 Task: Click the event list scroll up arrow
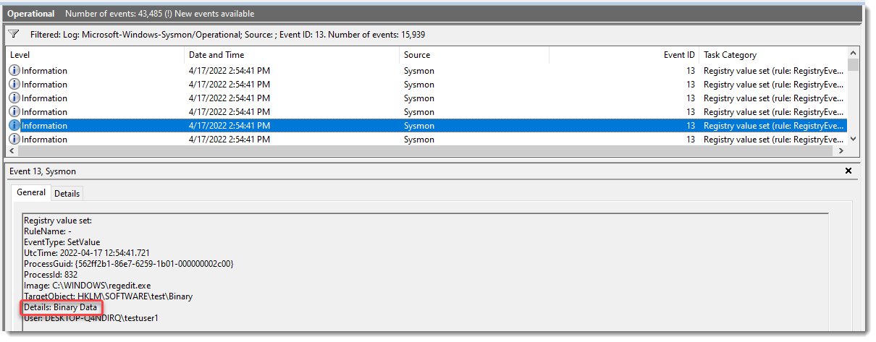[854, 54]
